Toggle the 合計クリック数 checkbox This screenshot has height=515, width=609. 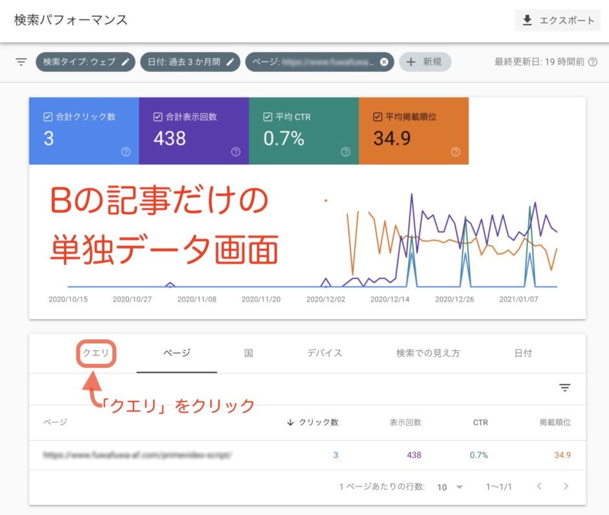48,117
